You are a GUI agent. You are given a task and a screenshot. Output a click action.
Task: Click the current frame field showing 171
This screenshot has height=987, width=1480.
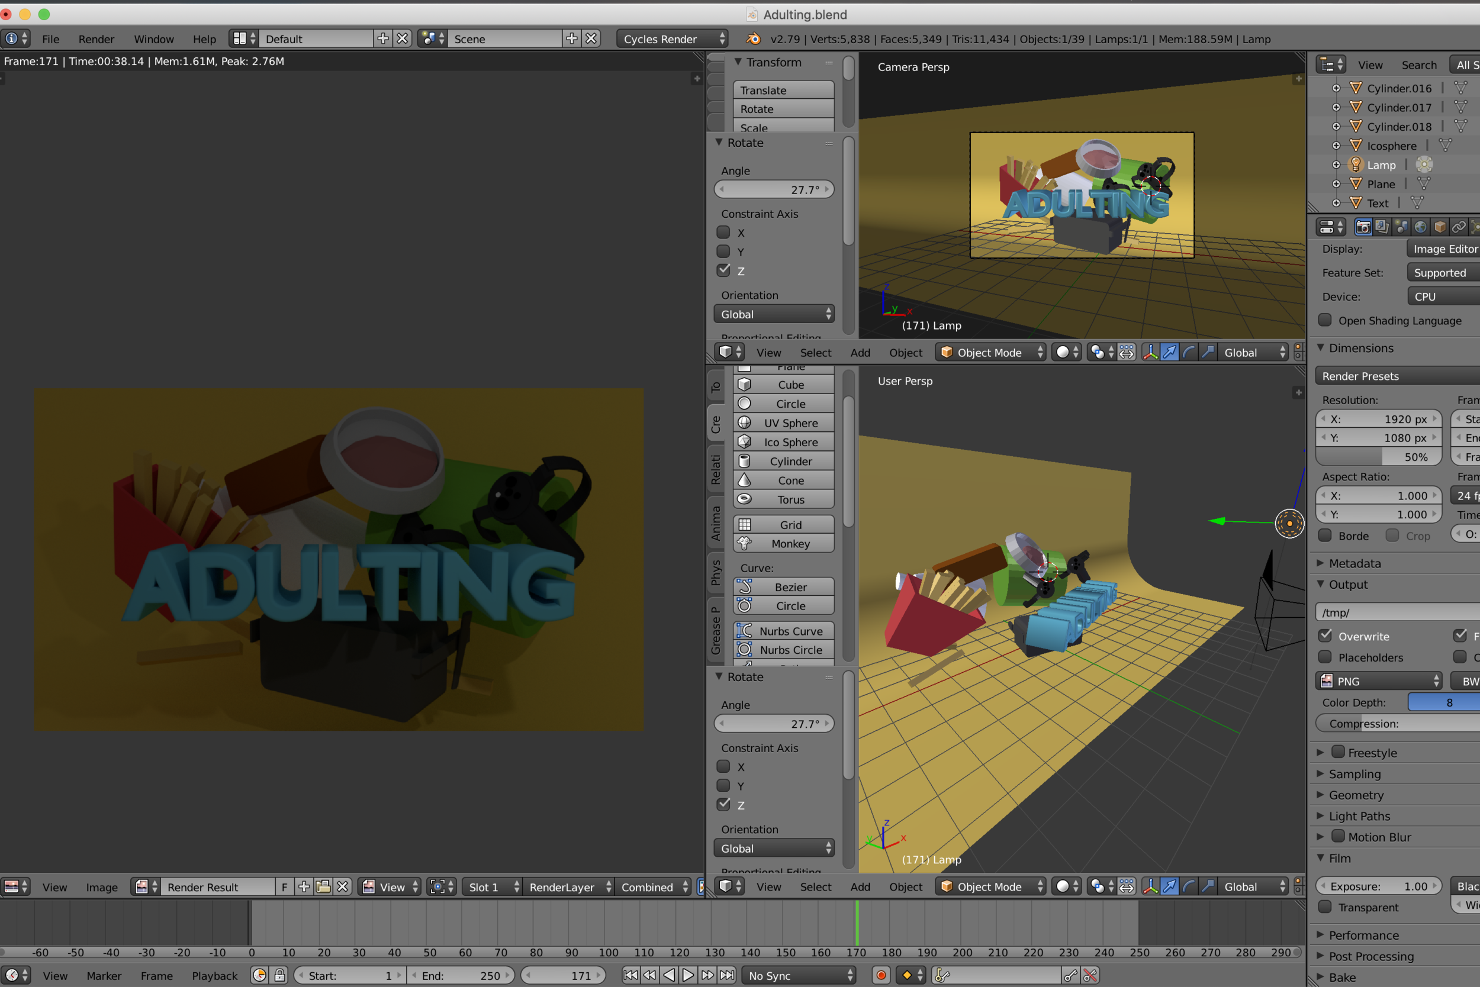tap(563, 975)
